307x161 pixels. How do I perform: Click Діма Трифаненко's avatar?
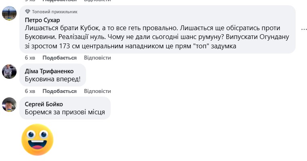click(9, 72)
